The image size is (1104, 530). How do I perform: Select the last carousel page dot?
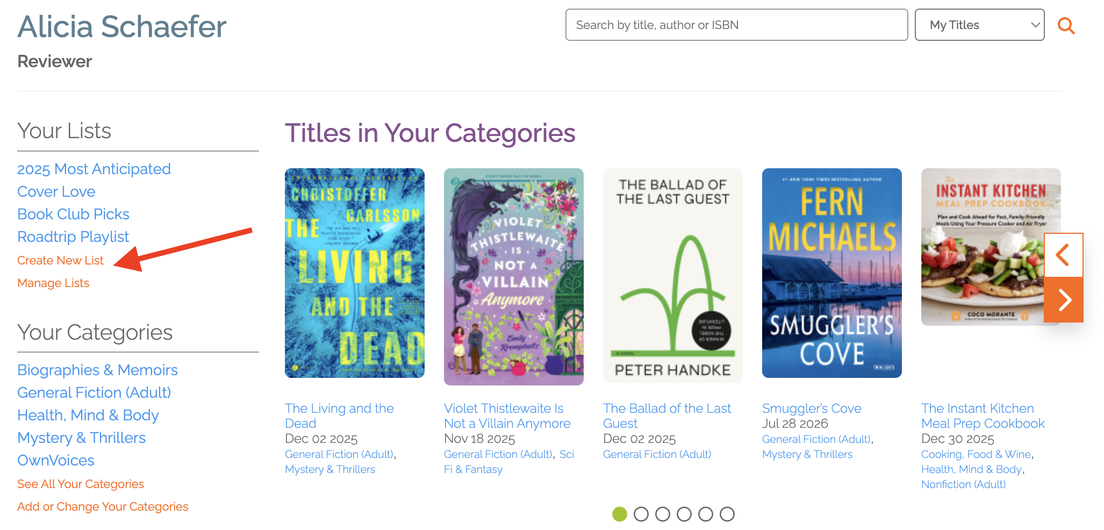(x=727, y=514)
